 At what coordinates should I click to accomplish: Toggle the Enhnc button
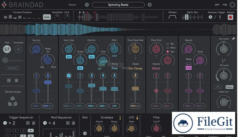pos(229,87)
